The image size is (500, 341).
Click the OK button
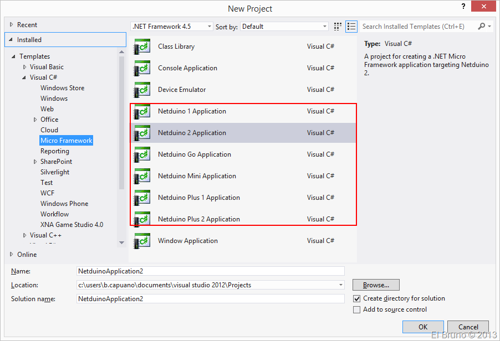pos(423,327)
